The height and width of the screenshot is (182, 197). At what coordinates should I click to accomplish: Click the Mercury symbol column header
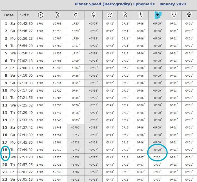click(x=76, y=15)
